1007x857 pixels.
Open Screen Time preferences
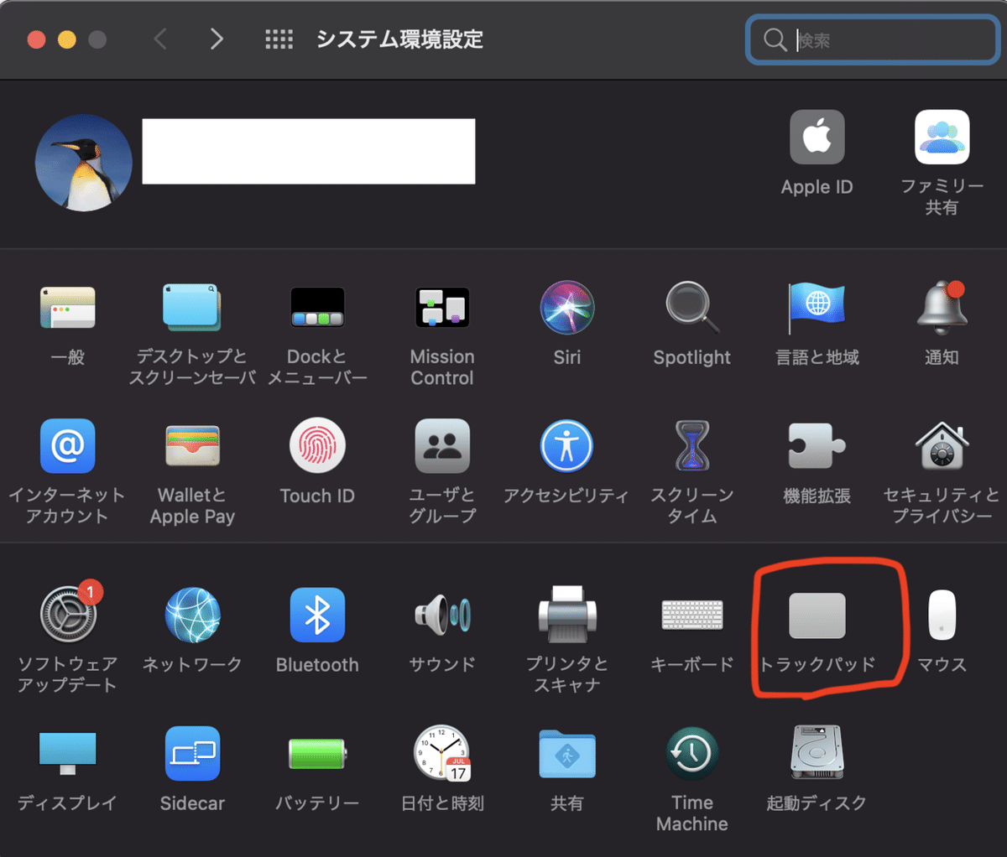click(x=691, y=446)
